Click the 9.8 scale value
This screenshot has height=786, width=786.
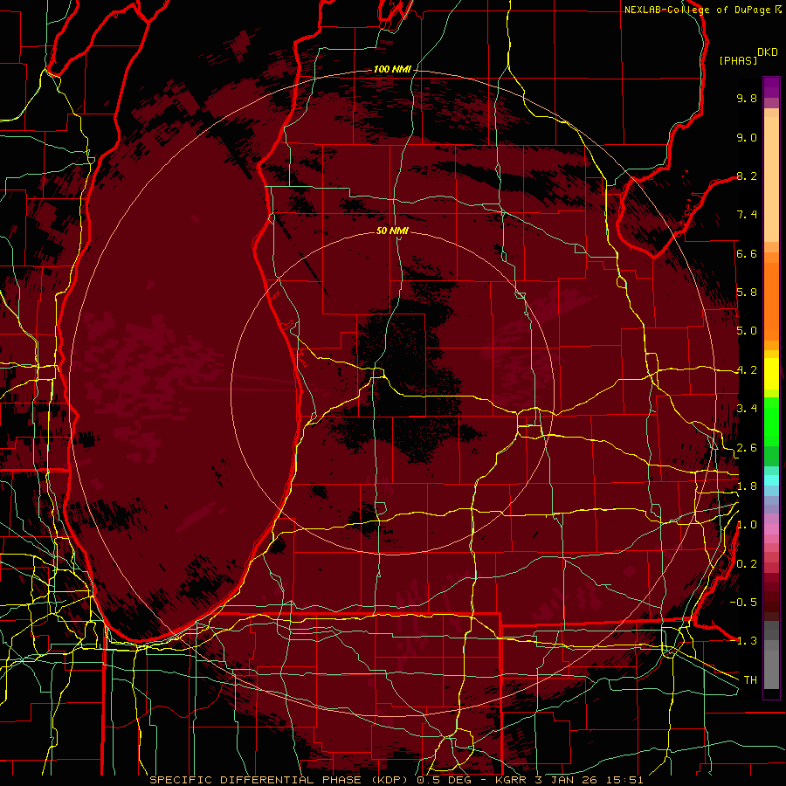click(747, 98)
